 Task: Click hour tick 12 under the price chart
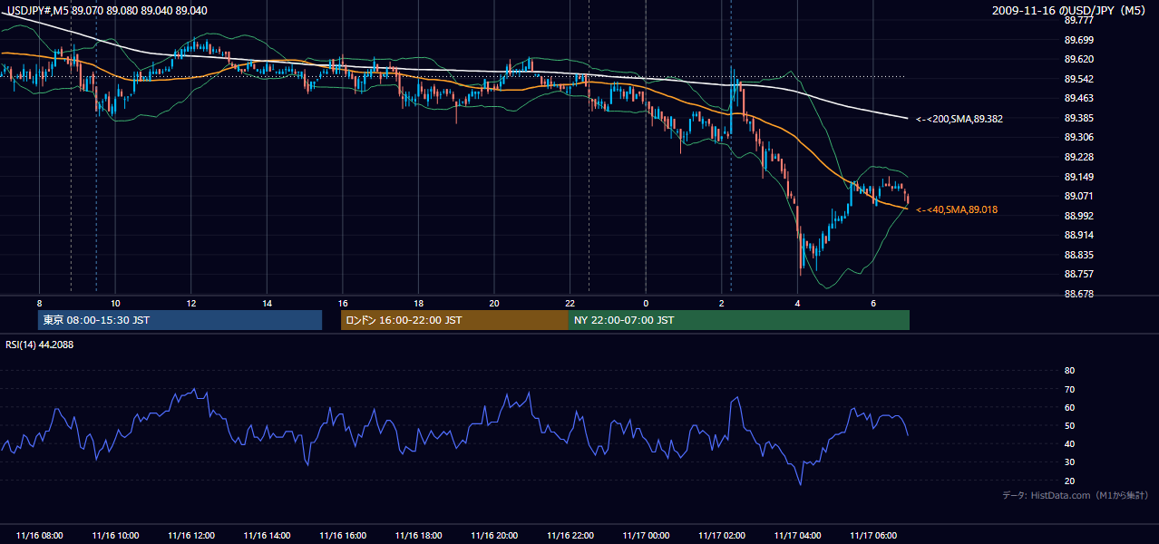(191, 303)
